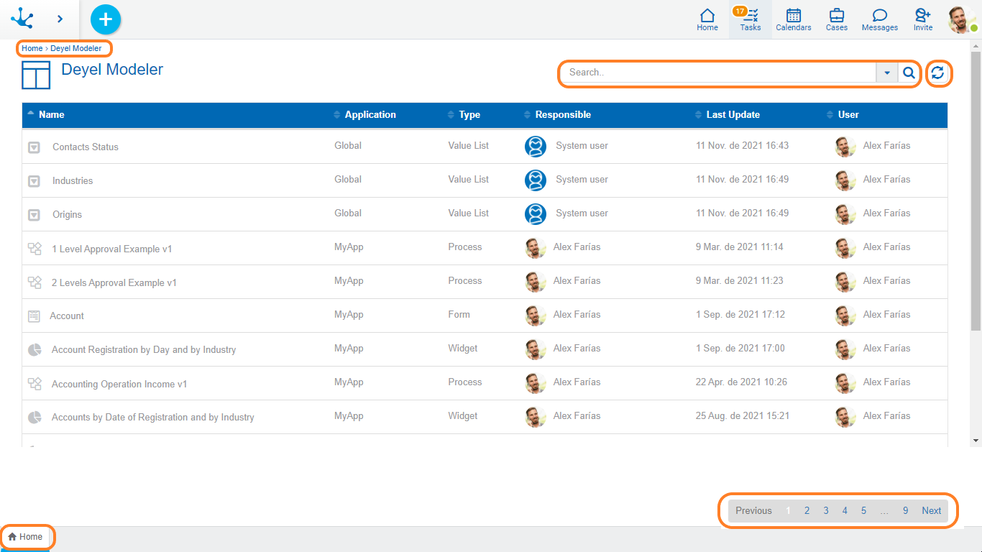
Task: Click the Contacts Status value list icon
Action: click(x=34, y=147)
